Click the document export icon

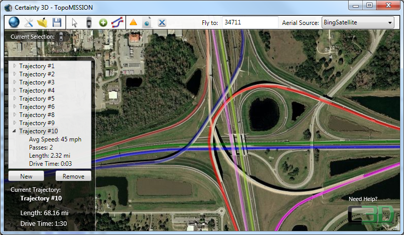click(147, 22)
